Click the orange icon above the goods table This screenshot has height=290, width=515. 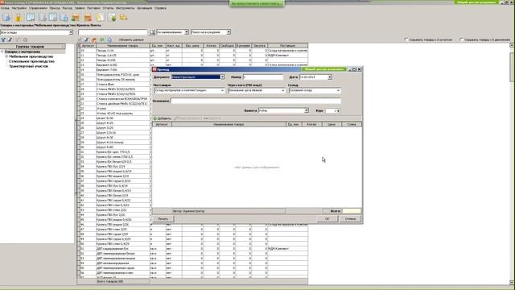[x=94, y=39]
